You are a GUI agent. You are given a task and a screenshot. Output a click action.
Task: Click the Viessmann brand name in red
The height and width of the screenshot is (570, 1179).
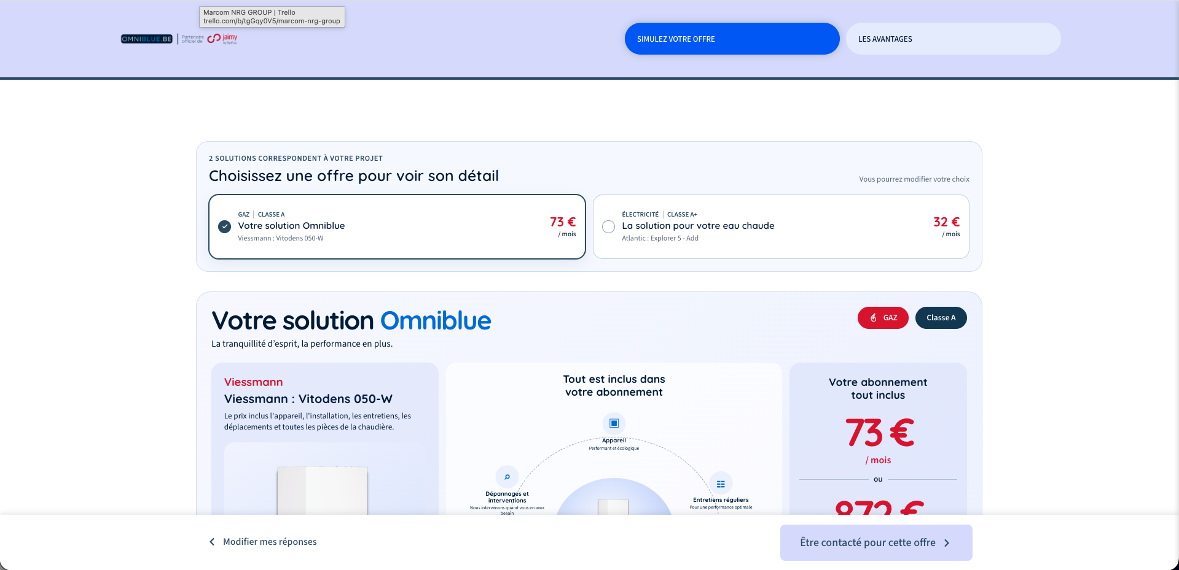(253, 382)
